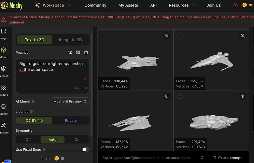Click the AI Model info icon
254x163 pixels.
tap(33, 101)
